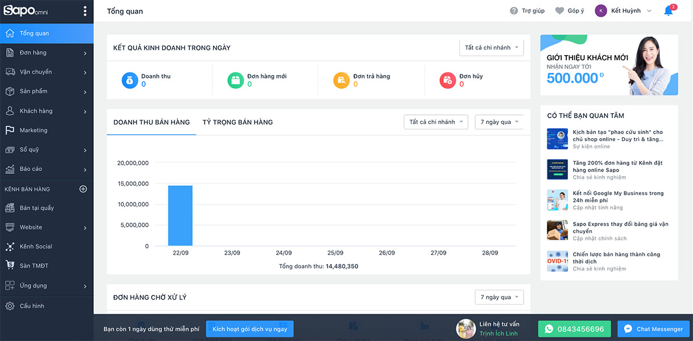Click the 22/09 revenue bar in chart

click(x=180, y=215)
